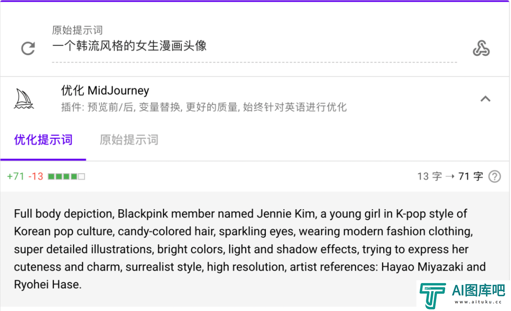Click the teal T-shaped logo mark
511x311 pixels.
pyautogui.click(x=432, y=295)
